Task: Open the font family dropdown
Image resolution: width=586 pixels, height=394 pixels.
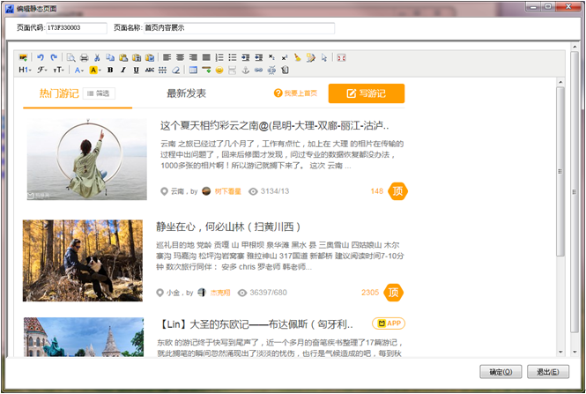Action: point(42,70)
